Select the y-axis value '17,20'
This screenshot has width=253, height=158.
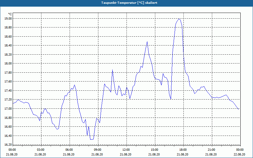[x=8, y=100]
